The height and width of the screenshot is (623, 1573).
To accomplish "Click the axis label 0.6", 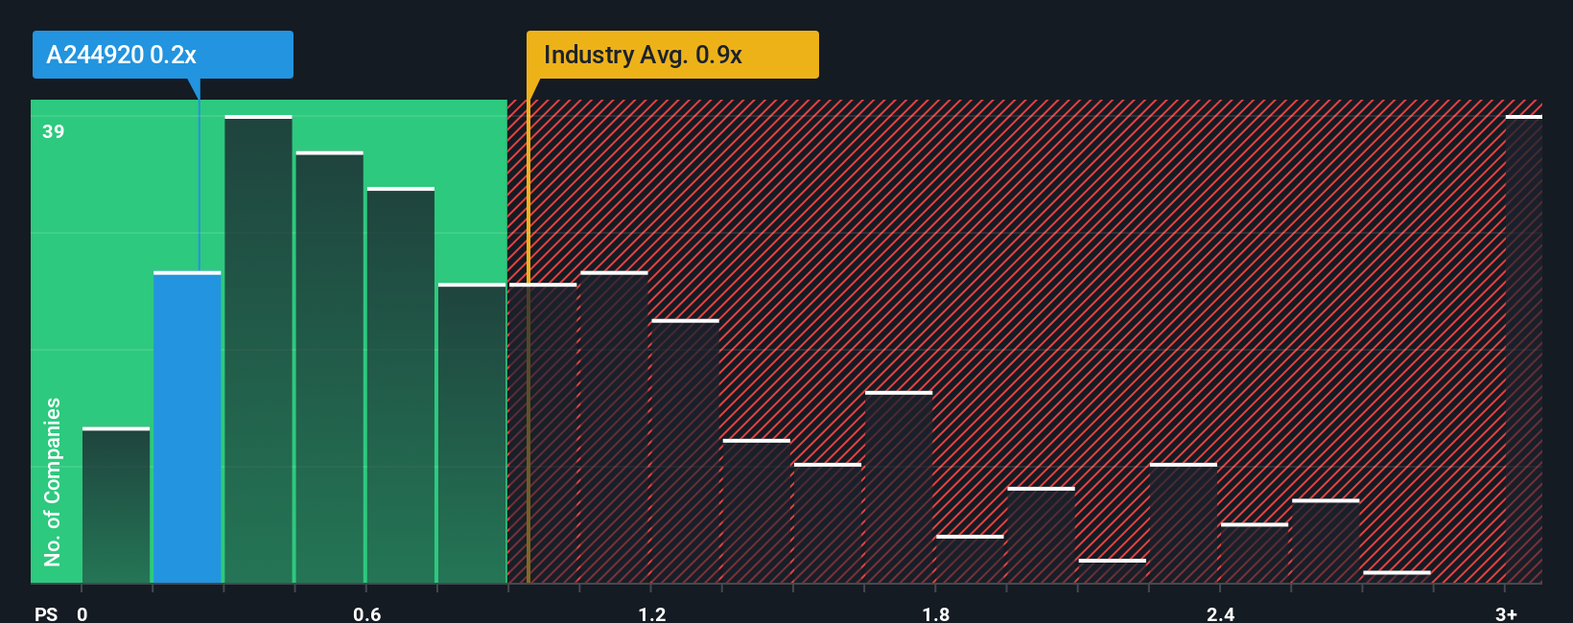I will point(367,613).
